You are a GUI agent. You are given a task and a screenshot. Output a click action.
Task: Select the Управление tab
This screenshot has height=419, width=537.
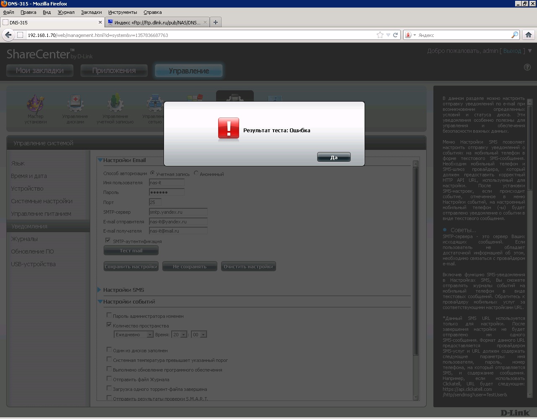(189, 71)
